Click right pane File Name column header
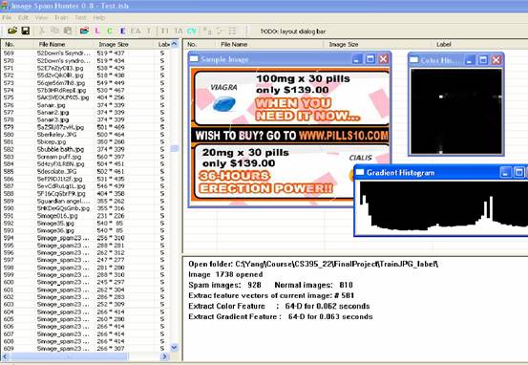528x365 pixels. [269, 44]
